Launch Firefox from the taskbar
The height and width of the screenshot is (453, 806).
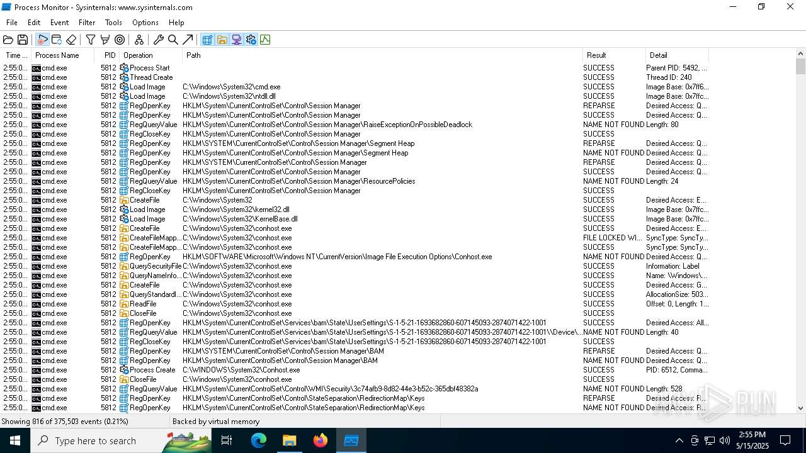coord(321,440)
